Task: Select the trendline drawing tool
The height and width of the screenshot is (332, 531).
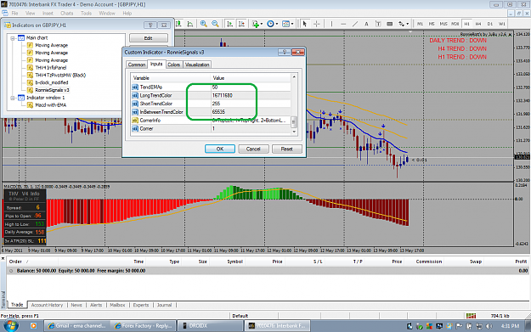Action: coord(355,24)
